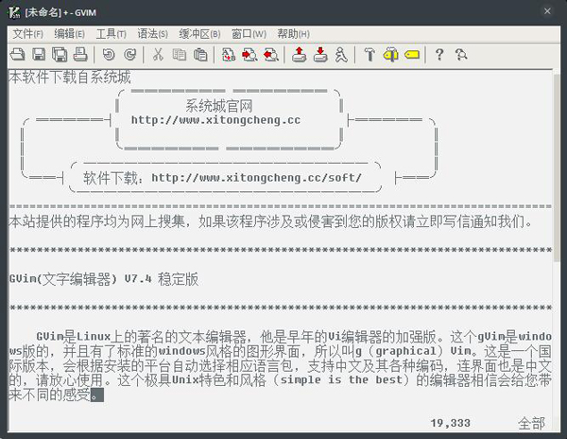Screen dimensions: 567x439
Task: Click the xitongcheng.cc/soft/ download URL text
Action: (x=256, y=178)
